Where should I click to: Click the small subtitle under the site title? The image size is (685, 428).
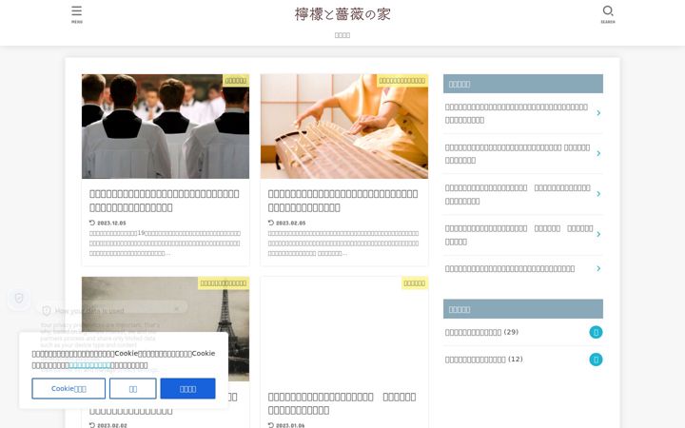coord(342,35)
